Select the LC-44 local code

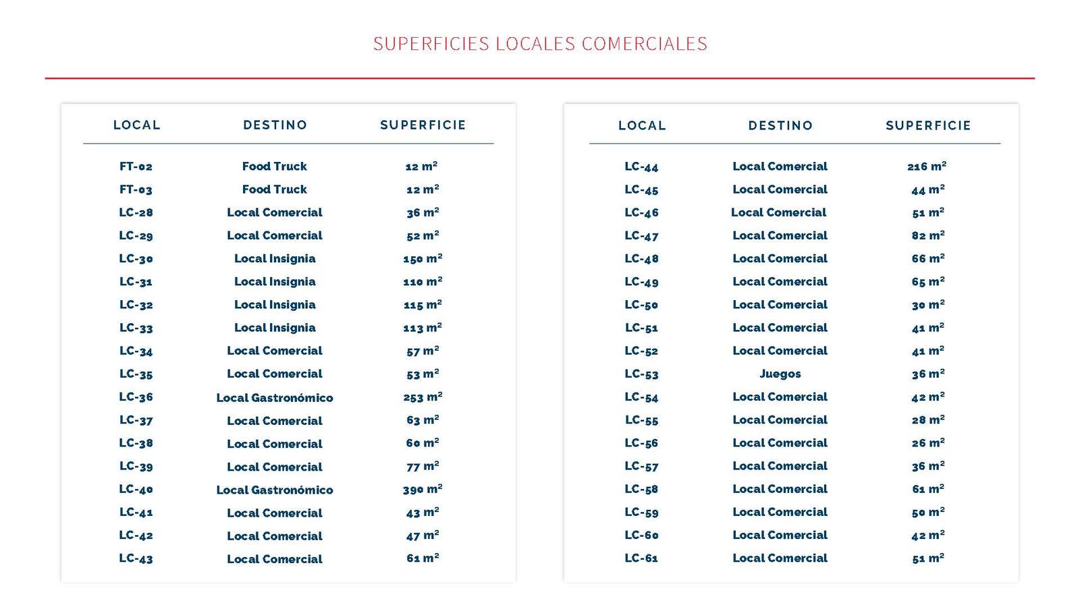[x=641, y=167]
